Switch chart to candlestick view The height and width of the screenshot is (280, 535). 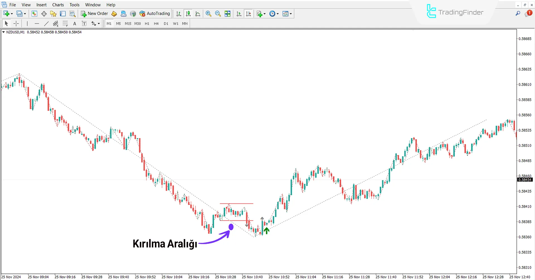click(188, 13)
